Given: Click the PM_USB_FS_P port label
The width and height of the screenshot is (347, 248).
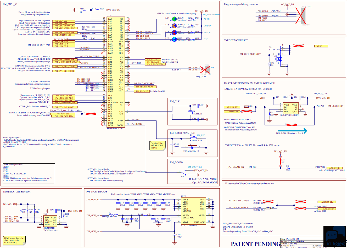Looking at the screenshot, I should (64, 46).
